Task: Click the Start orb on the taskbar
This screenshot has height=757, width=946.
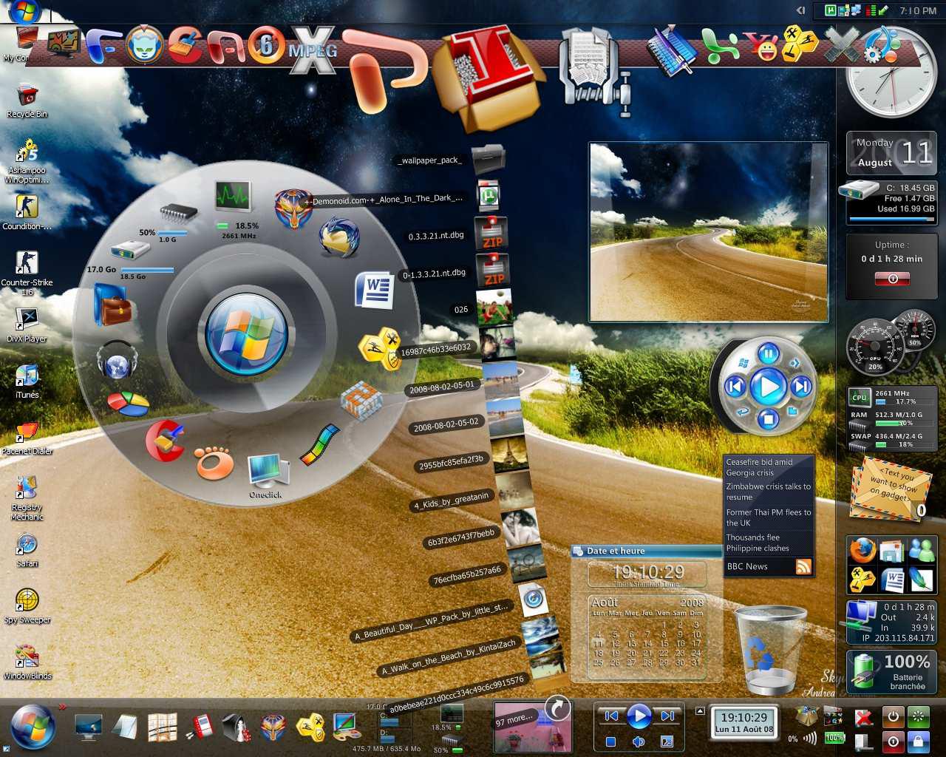Action: [33, 726]
